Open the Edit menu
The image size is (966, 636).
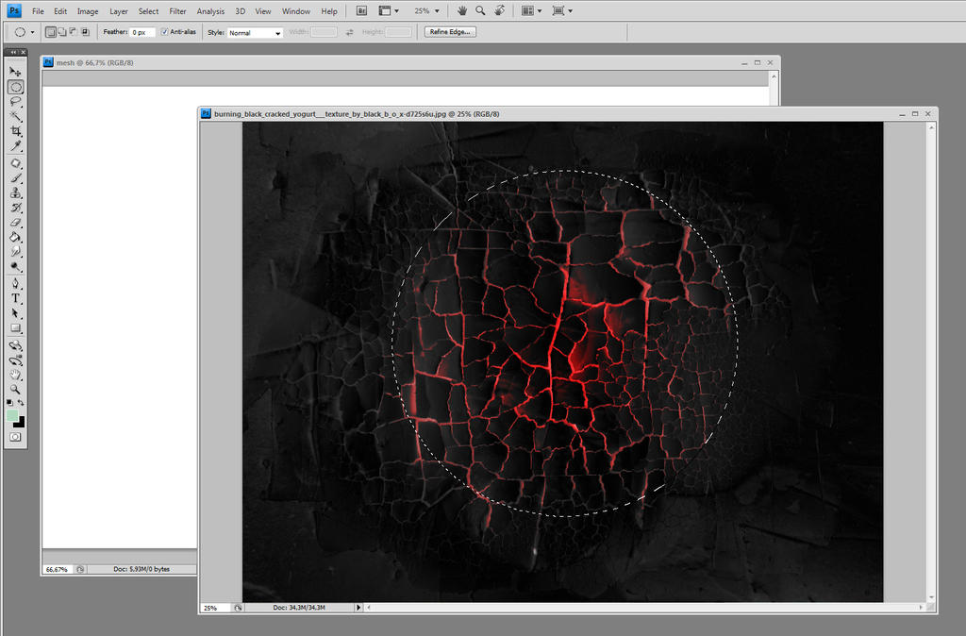pos(60,11)
